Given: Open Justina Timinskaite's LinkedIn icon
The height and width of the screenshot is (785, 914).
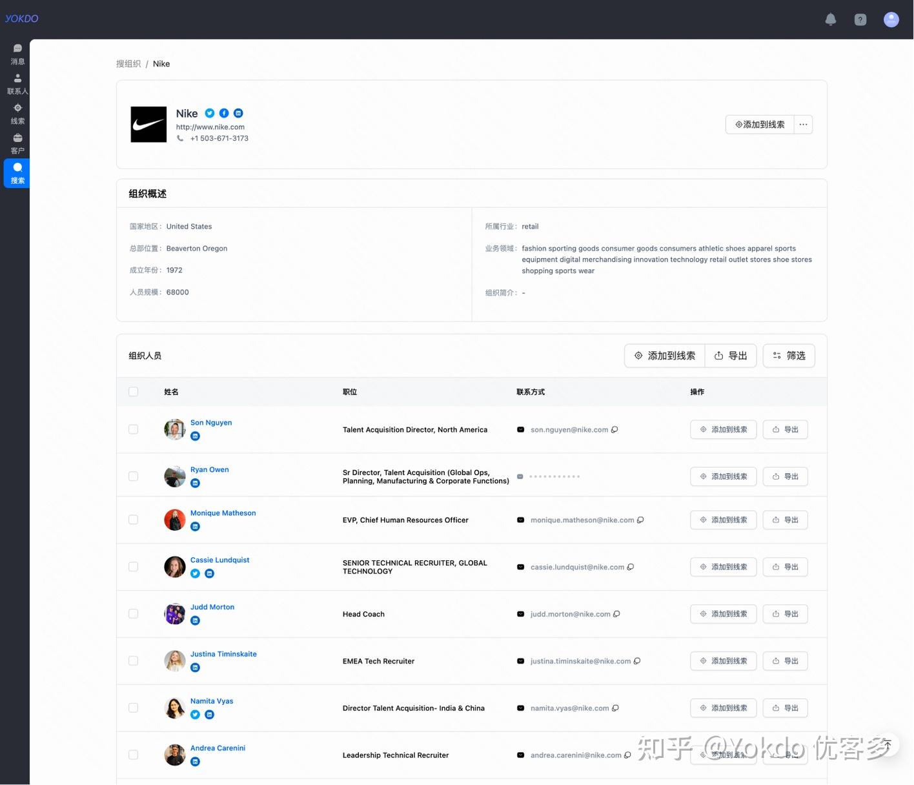Looking at the screenshot, I should [196, 668].
